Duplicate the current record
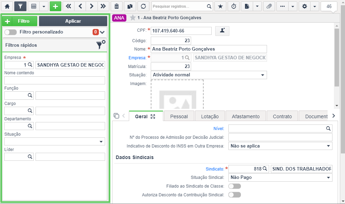345x204 pixels. [x=130, y=6]
